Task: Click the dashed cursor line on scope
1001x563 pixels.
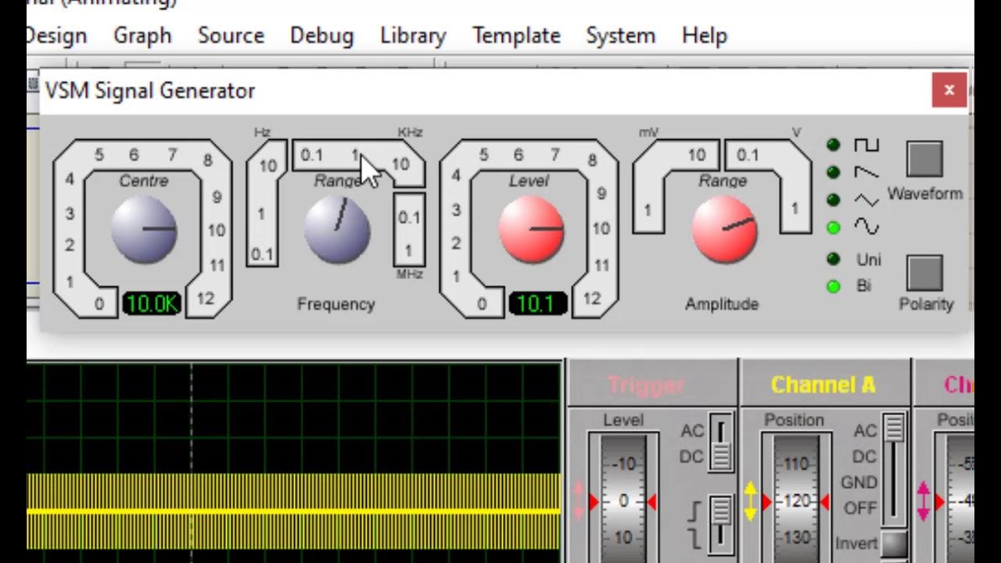Action: (x=192, y=461)
